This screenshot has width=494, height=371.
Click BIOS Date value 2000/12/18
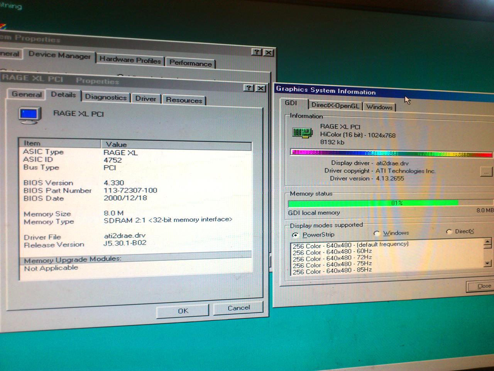pos(125,198)
